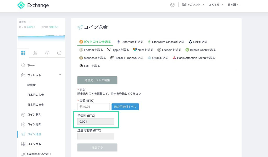Screen dimensions: 268x157
Task: Open 総資産 under wallet
Action: (31, 85)
